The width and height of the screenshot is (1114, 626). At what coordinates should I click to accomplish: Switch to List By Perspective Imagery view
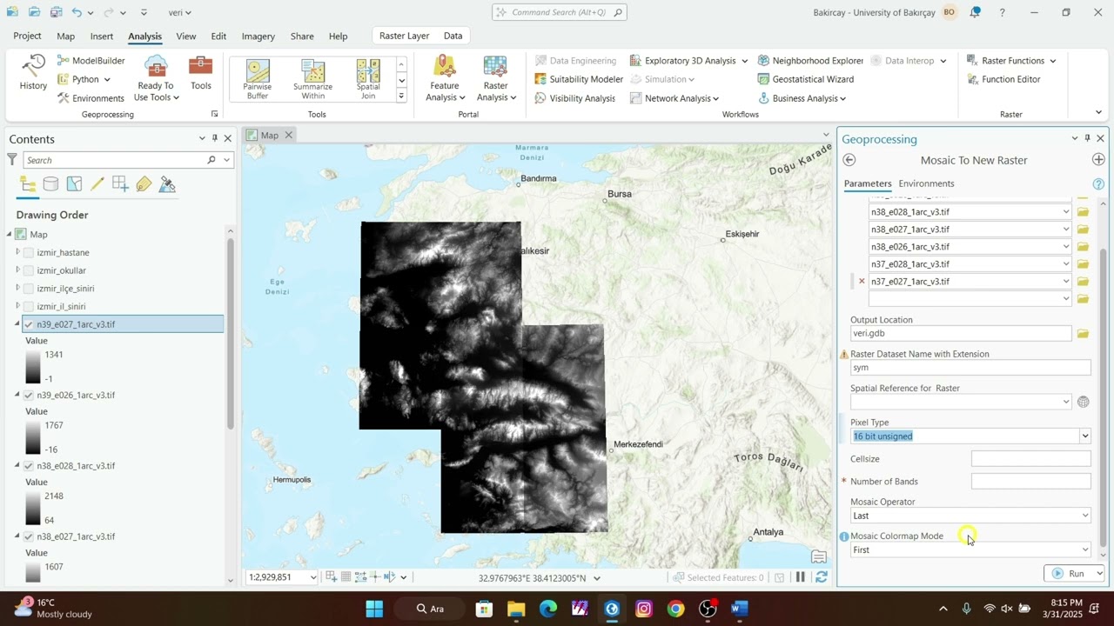tap(167, 184)
